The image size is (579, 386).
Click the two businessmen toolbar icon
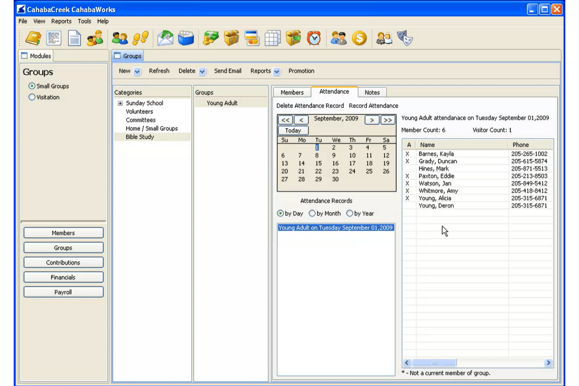[x=339, y=38]
